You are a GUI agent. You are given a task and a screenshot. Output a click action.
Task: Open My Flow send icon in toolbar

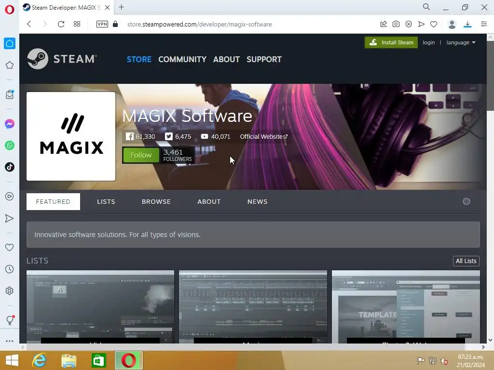point(421,24)
